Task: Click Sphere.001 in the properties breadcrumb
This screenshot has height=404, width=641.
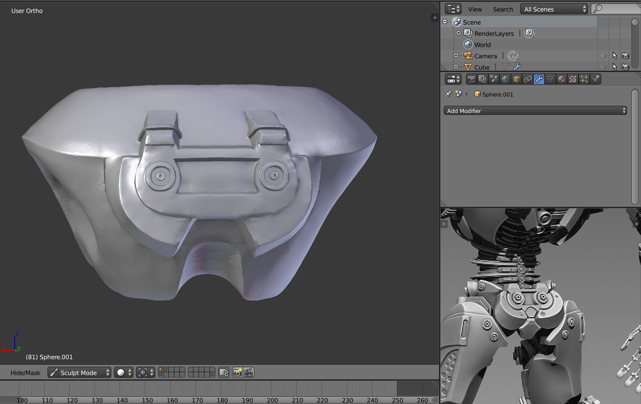Action: pyautogui.click(x=498, y=94)
